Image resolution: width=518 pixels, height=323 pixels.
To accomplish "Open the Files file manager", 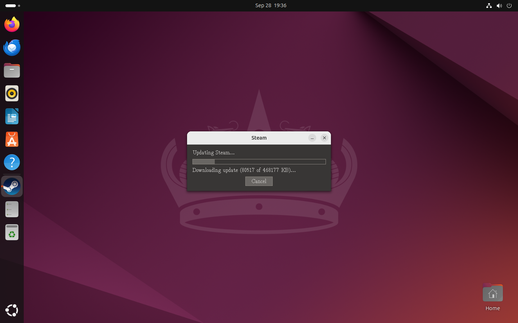I will tap(12, 70).
